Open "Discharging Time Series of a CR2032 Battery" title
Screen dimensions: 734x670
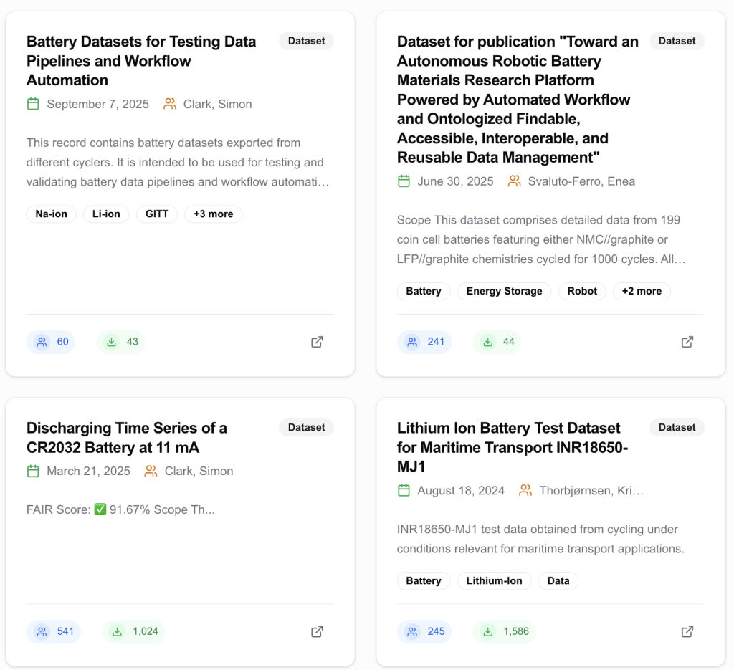coord(127,438)
